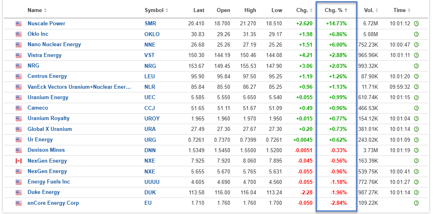Image resolution: width=434 pixels, height=214 pixels.
Task: Click the +14.73% change value
Action: click(336, 24)
